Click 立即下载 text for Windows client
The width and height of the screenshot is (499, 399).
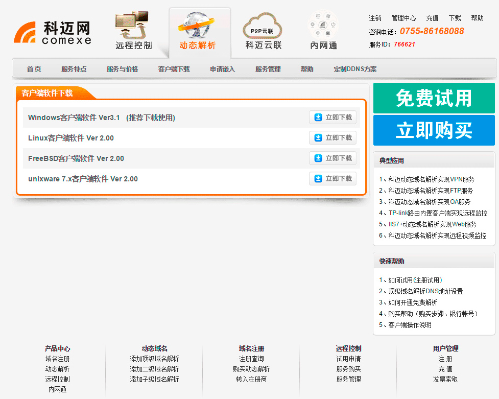(339, 118)
